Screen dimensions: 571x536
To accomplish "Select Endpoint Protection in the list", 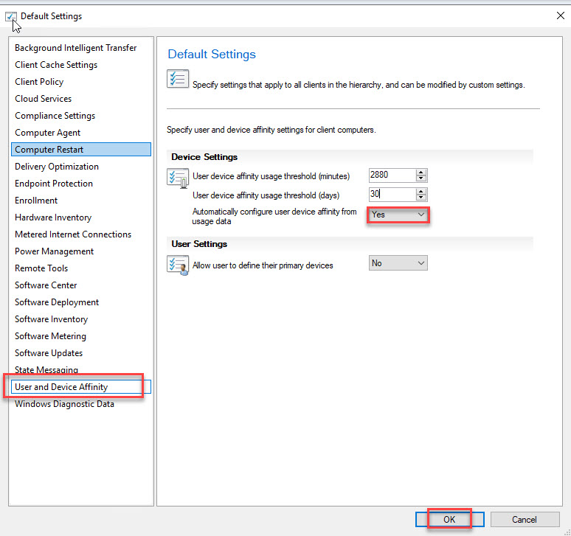I will [54, 184].
